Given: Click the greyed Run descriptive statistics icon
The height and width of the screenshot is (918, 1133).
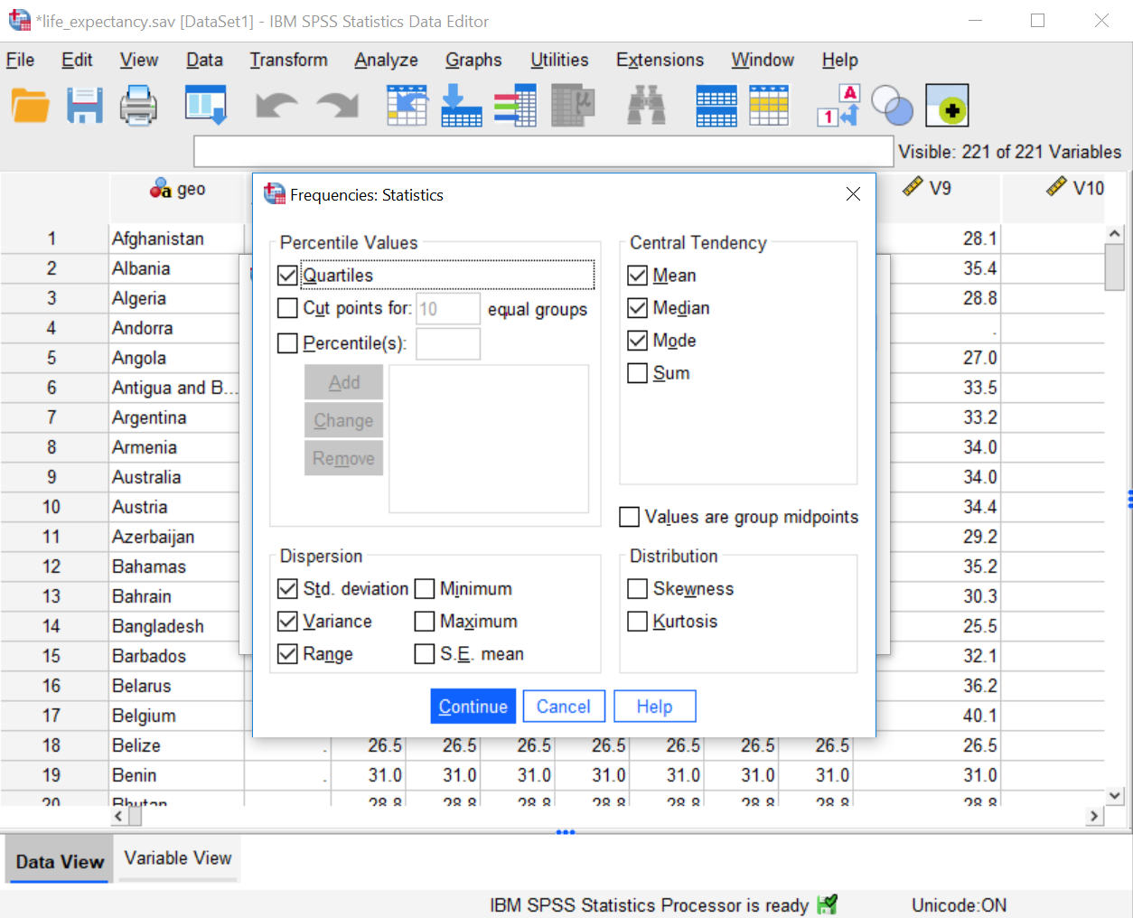Looking at the screenshot, I should 573,106.
